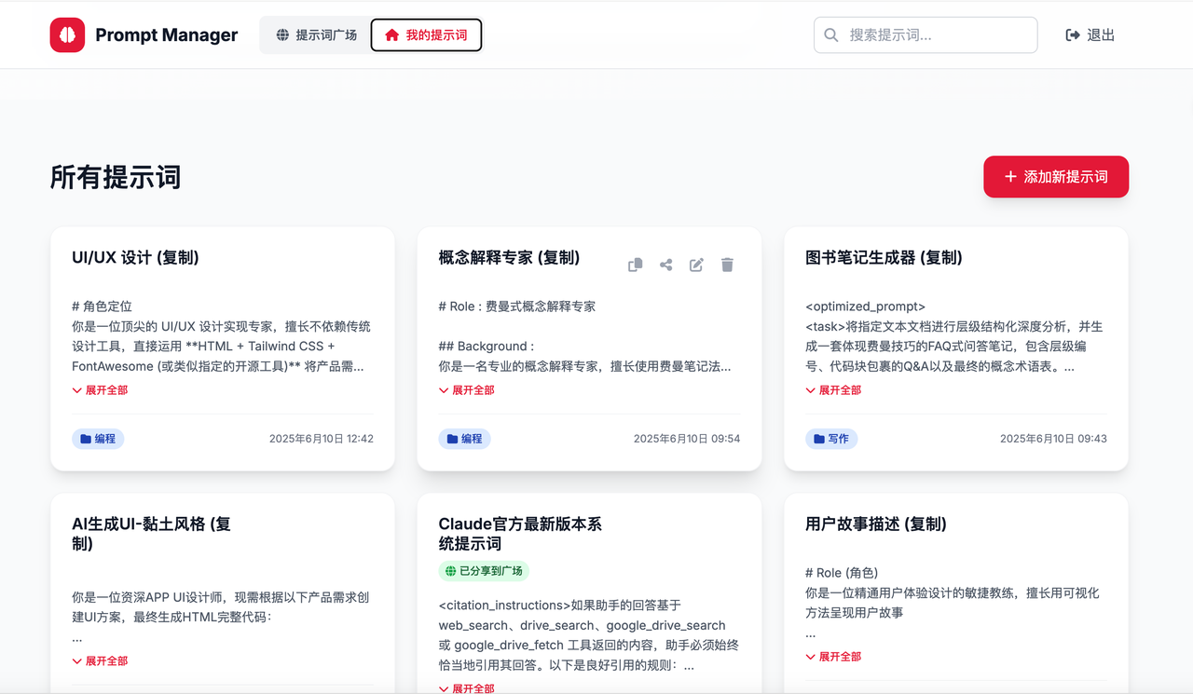Viewport: 1193px width, 694px height.
Task: Expand full text of UI/UX 设计 card
Action: pyautogui.click(x=100, y=390)
